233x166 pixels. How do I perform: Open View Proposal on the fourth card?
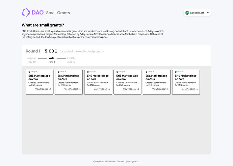pyautogui.click(x=131, y=89)
